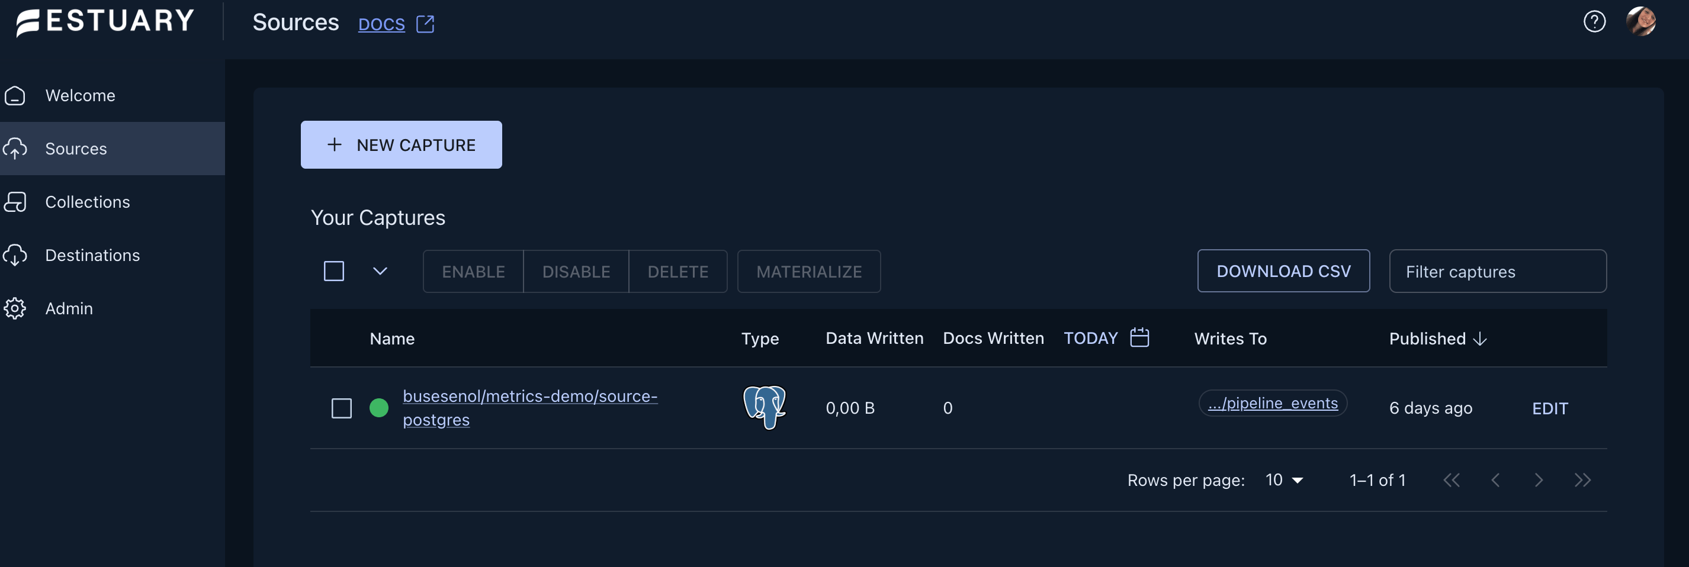Click the Estuary logo
The width and height of the screenshot is (1689, 567).
click(x=105, y=22)
